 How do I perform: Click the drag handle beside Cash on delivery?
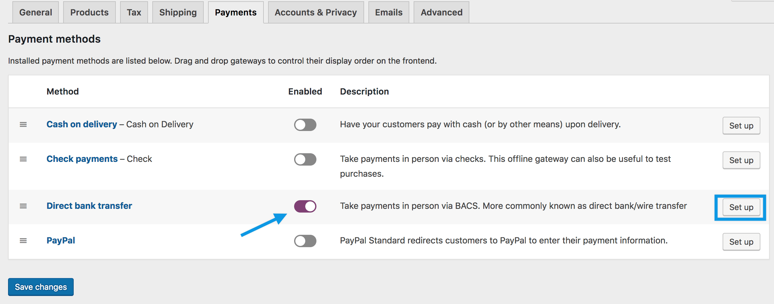click(23, 125)
